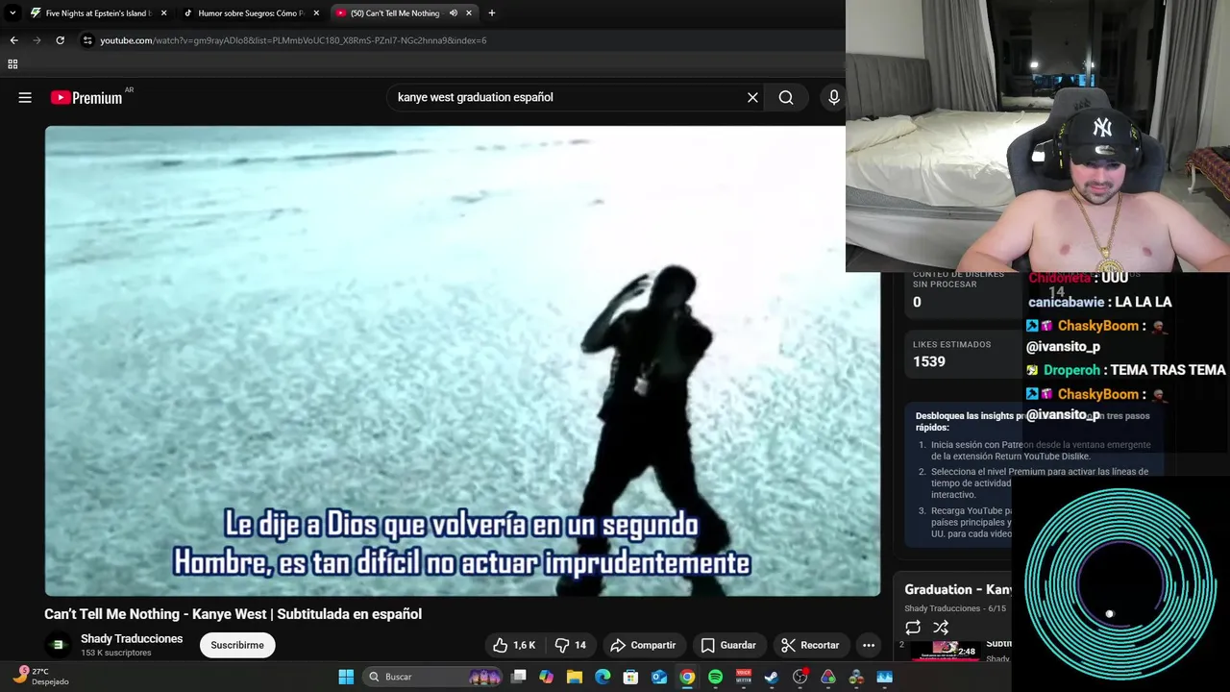Open the playlist video thumbnail showing 2:48
Screen dimensions: 1230x692
click(x=946, y=651)
